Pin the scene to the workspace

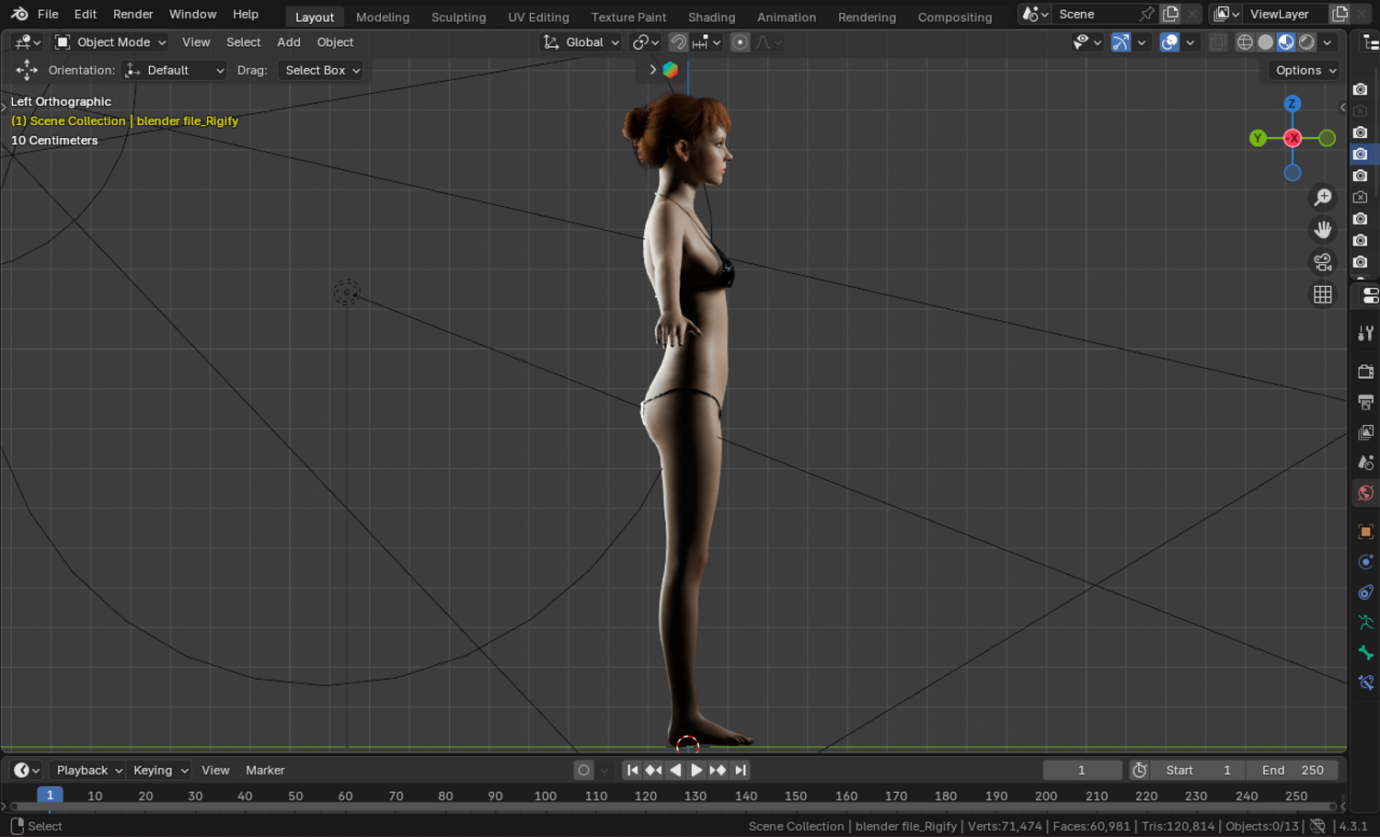[1146, 14]
